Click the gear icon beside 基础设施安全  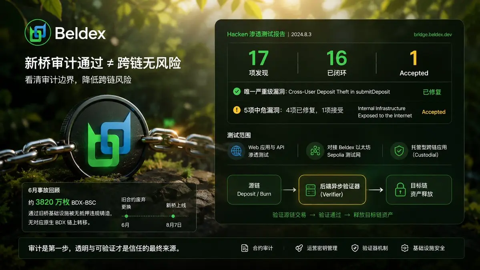pyautogui.click(x=405, y=248)
